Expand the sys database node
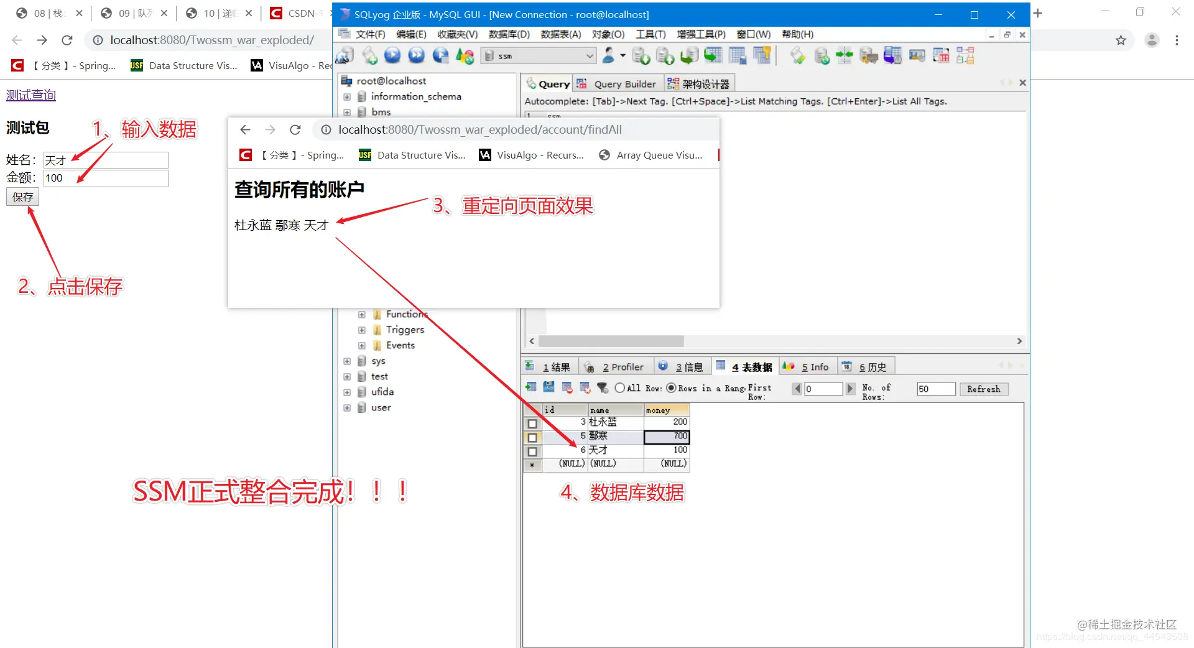1194x648 pixels. click(x=347, y=361)
